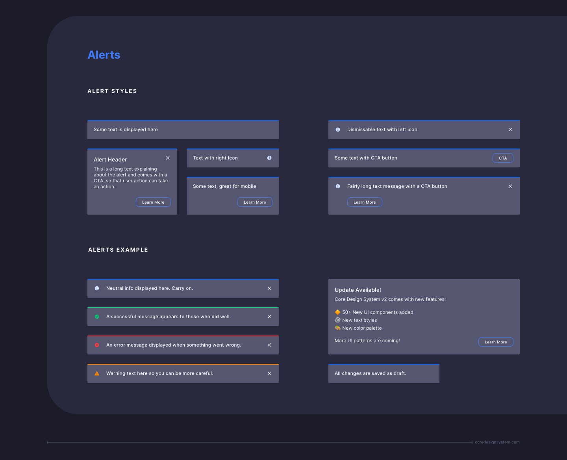
Task: Click 'Text with right Icon' label
Action: pyautogui.click(x=215, y=158)
